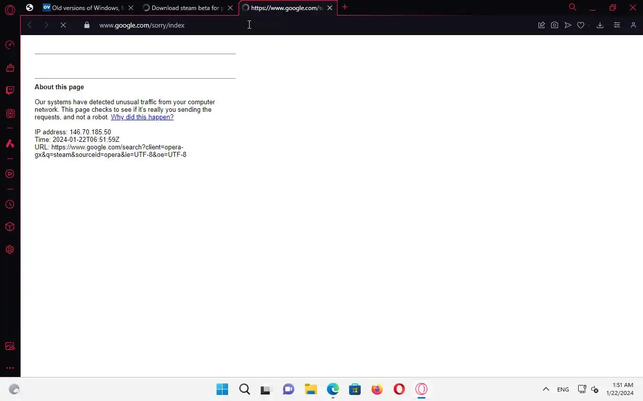Open the Opera GX menu logo
Viewport: 643px width, 401px height.
point(10,10)
